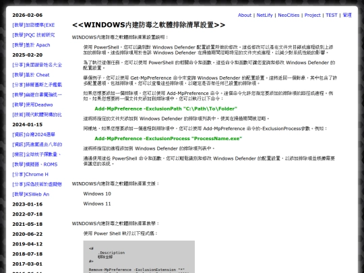
Task: Click the Add-MpPreference -ExclusionPath command
Action: (166, 109)
